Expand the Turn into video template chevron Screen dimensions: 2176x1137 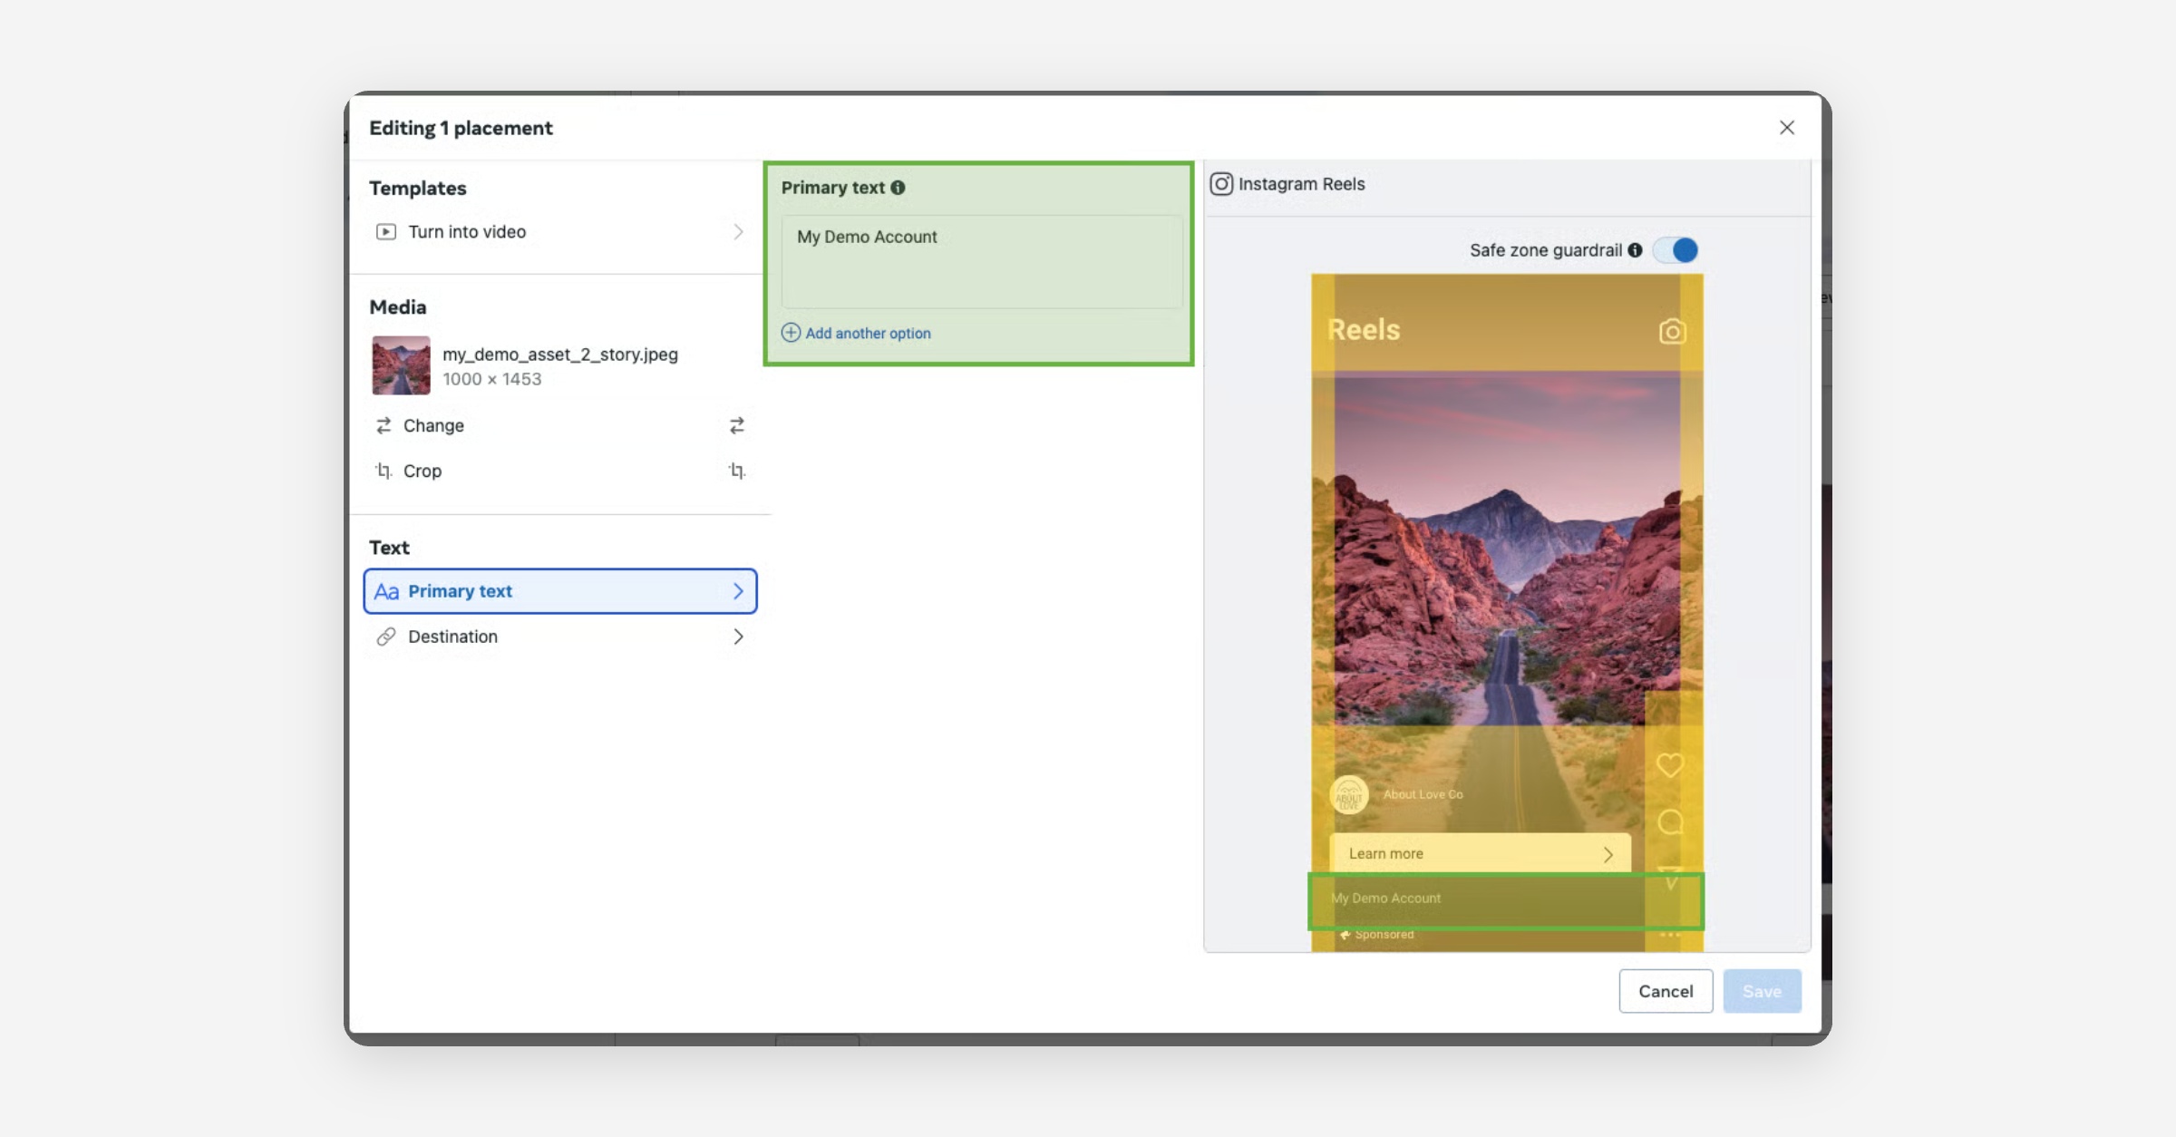[738, 232]
